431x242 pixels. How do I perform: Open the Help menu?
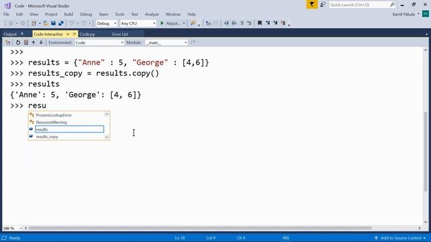click(x=191, y=14)
